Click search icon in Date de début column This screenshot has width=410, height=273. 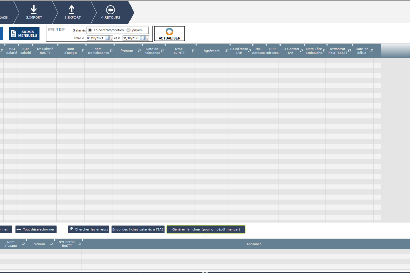[372, 51]
